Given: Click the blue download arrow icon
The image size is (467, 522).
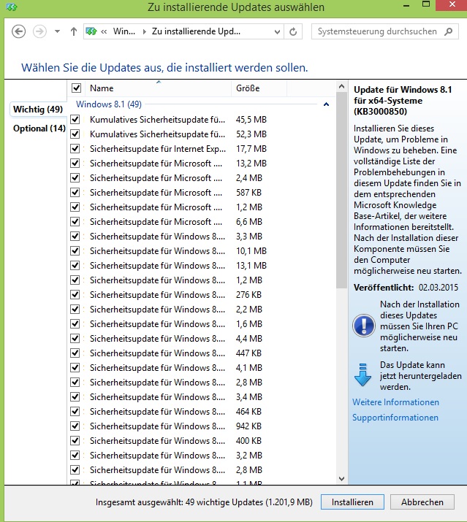Looking at the screenshot, I should click(362, 375).
